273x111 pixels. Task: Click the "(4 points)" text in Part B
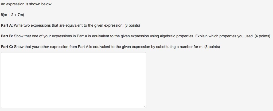pyautogui.click(x=262, y=36)
